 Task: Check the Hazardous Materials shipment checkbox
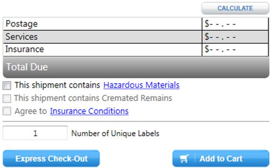click(x=7, y=86)
